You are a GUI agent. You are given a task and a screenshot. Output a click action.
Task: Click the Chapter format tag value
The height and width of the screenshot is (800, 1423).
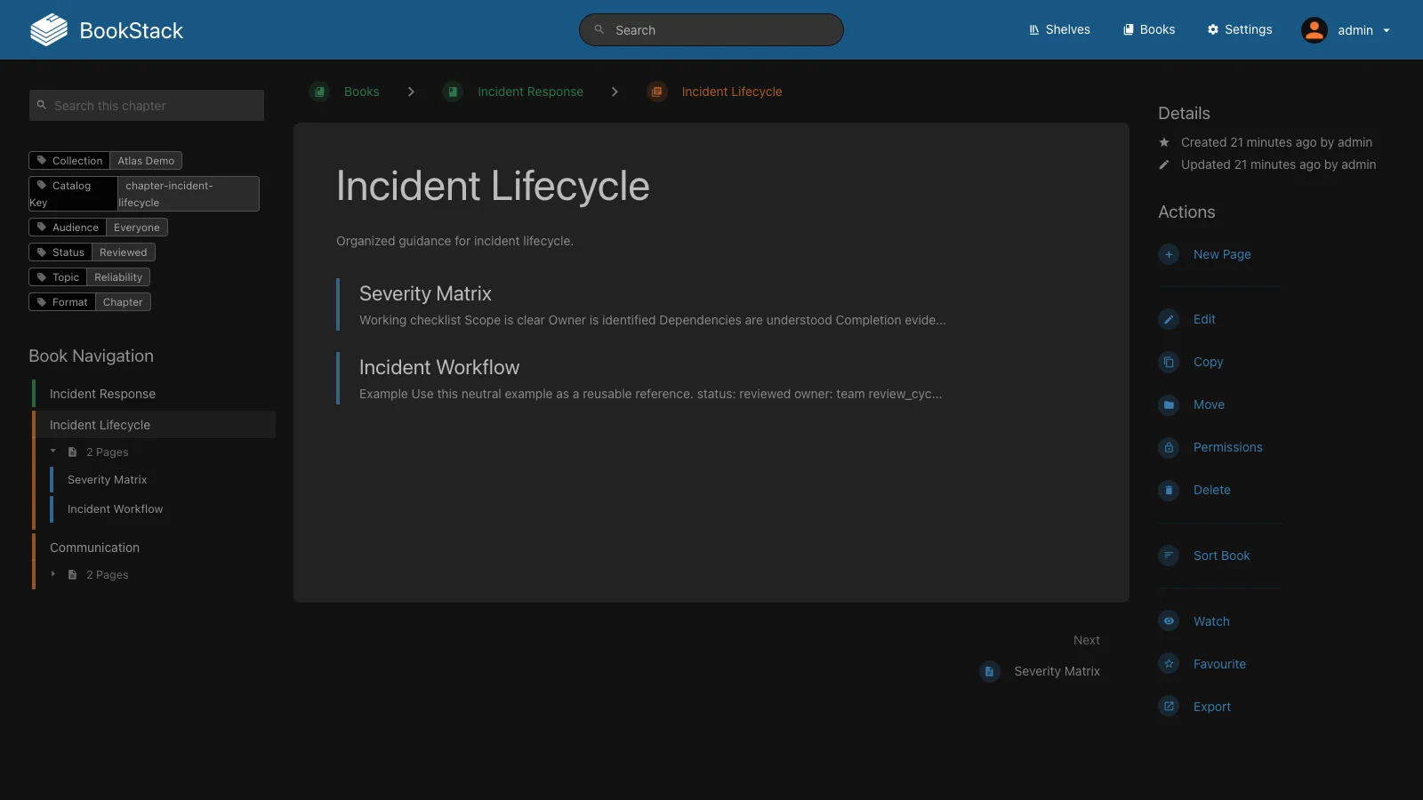123,302
